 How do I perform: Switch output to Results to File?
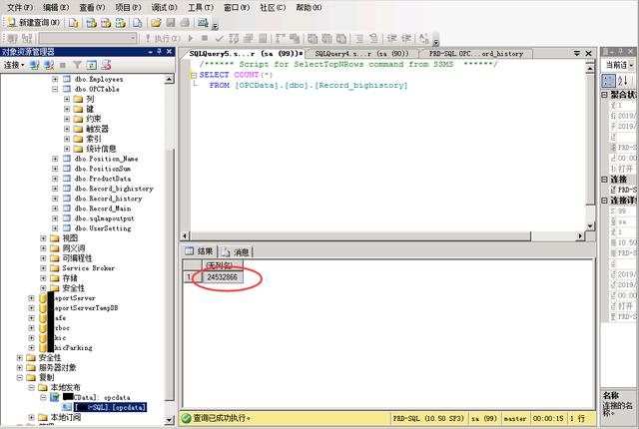(x=341, y=38)
